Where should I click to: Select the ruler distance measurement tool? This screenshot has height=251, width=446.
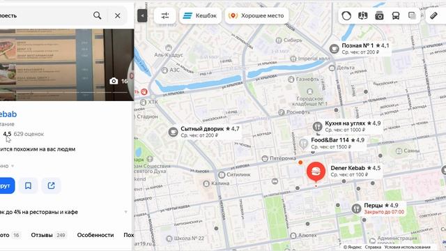(433, 15)
